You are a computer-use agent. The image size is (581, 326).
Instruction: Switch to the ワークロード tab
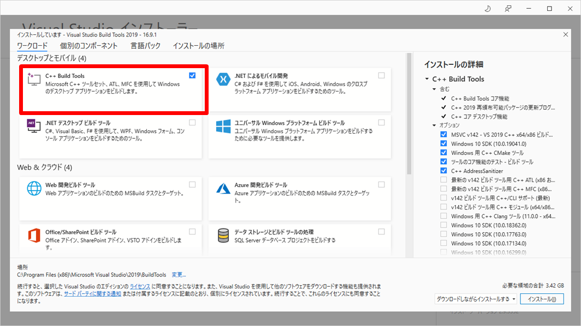click(x=32, y=46)
